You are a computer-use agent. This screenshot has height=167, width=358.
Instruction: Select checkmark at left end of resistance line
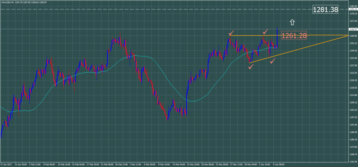tap(231, 33)
